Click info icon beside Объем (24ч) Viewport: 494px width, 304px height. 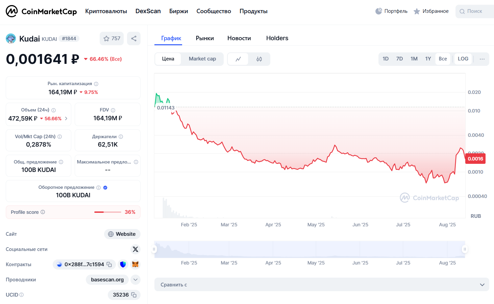pos(53,110)
